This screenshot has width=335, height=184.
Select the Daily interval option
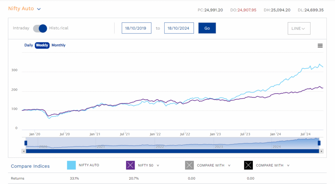click(29, 45)
